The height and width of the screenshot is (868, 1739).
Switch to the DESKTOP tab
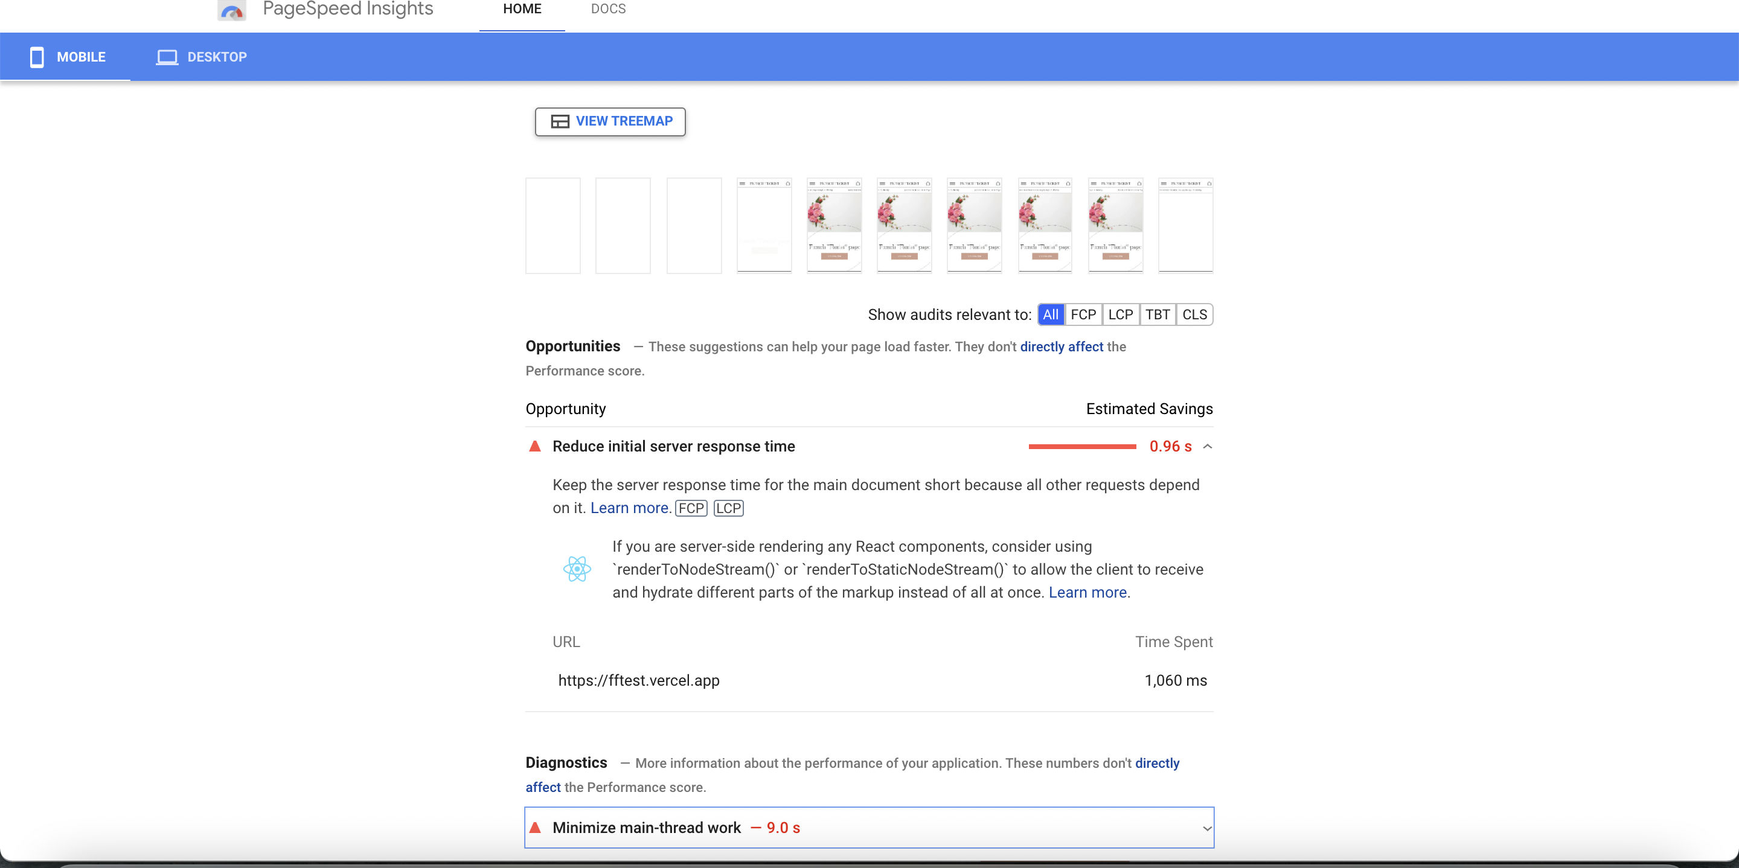click(x=202, y=57)
